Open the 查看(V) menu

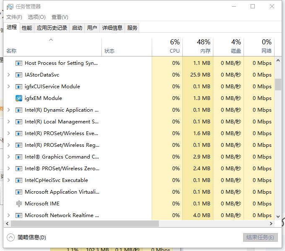[x=60, y=17]
